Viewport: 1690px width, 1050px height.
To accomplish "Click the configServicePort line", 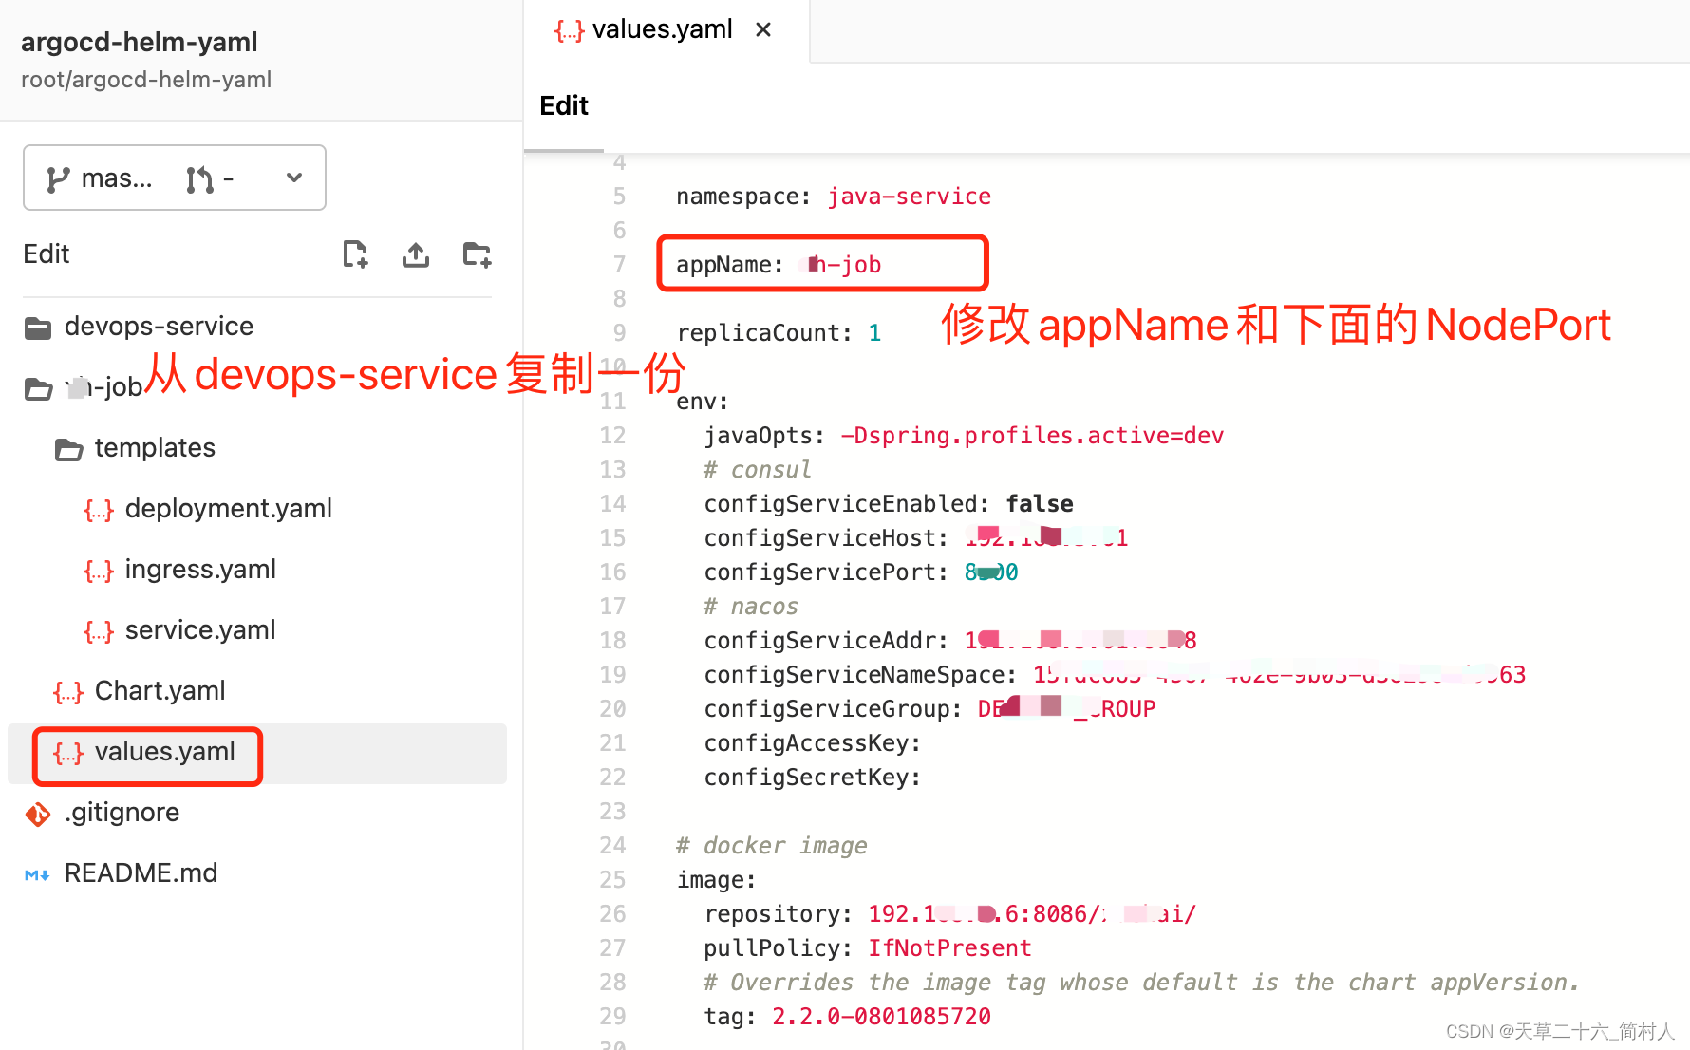I will pyautogui.click(x=861, y=572).
